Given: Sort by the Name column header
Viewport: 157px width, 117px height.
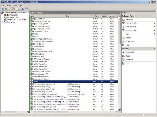Looking at the screenshot, I should pos(48,16).
